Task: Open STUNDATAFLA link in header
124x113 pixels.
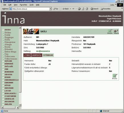Action: point(105,21)
